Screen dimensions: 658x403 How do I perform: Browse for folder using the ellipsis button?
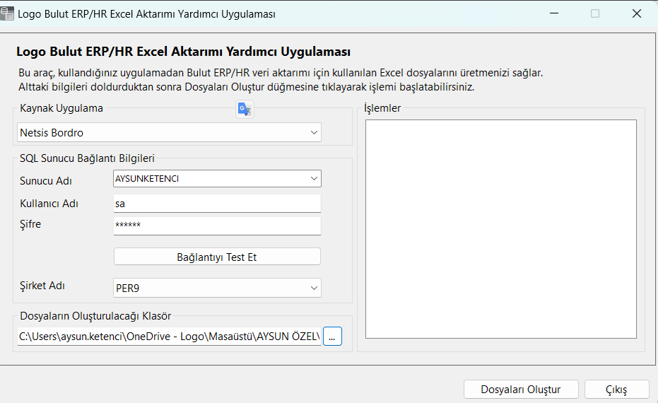point(332,337)
